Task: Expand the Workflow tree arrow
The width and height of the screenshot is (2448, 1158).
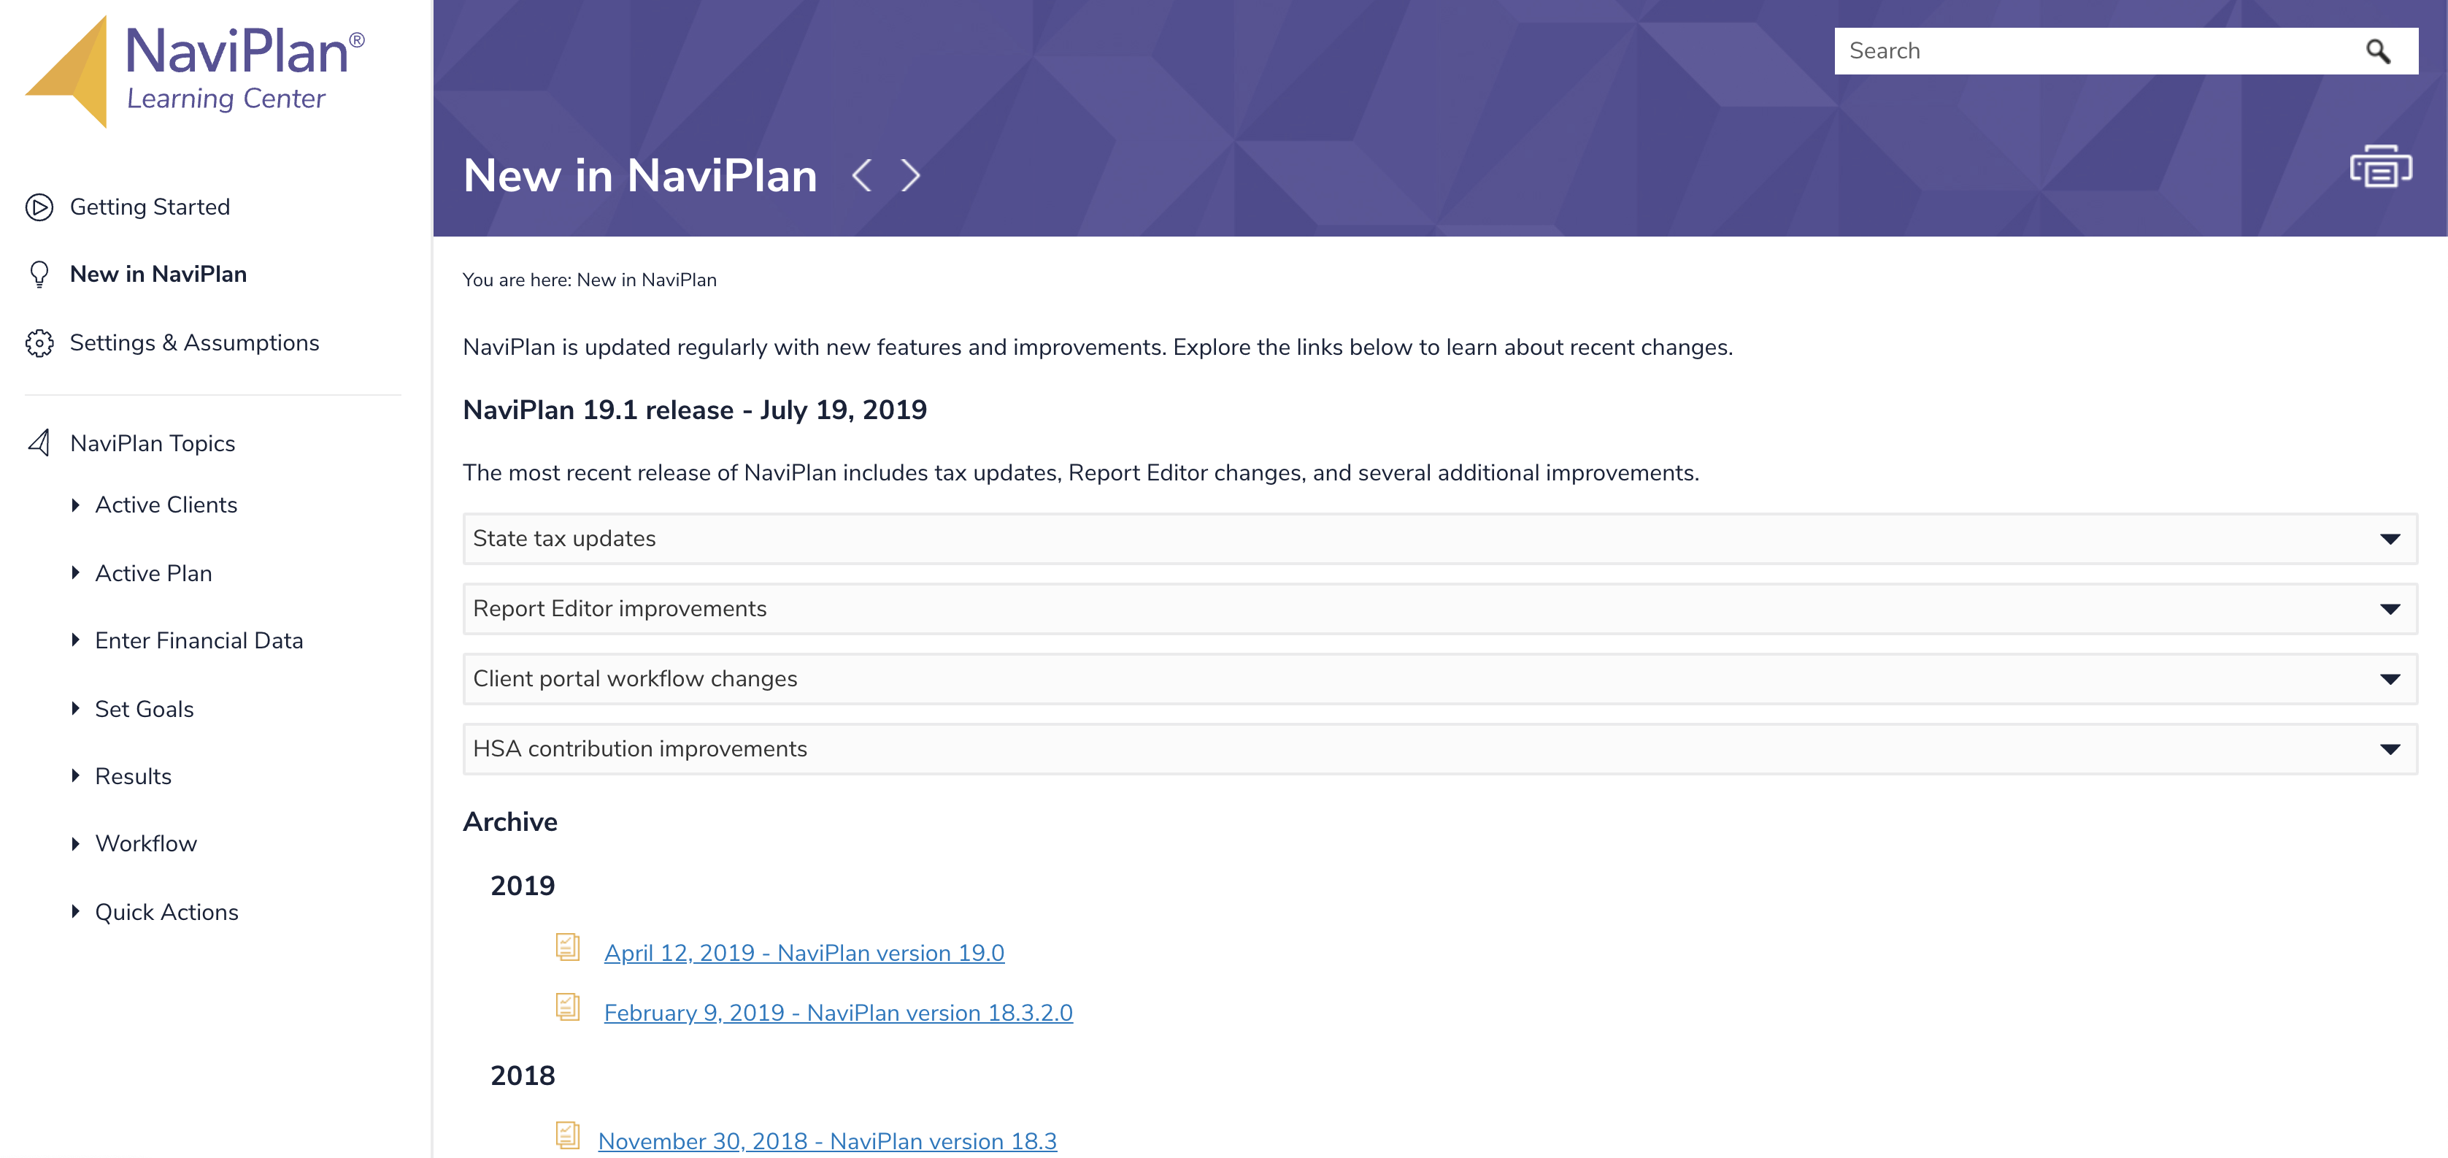Action: point(75,844)
